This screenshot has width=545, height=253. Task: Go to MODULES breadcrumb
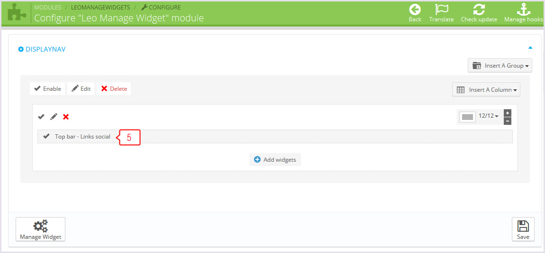tap(48, 7)
